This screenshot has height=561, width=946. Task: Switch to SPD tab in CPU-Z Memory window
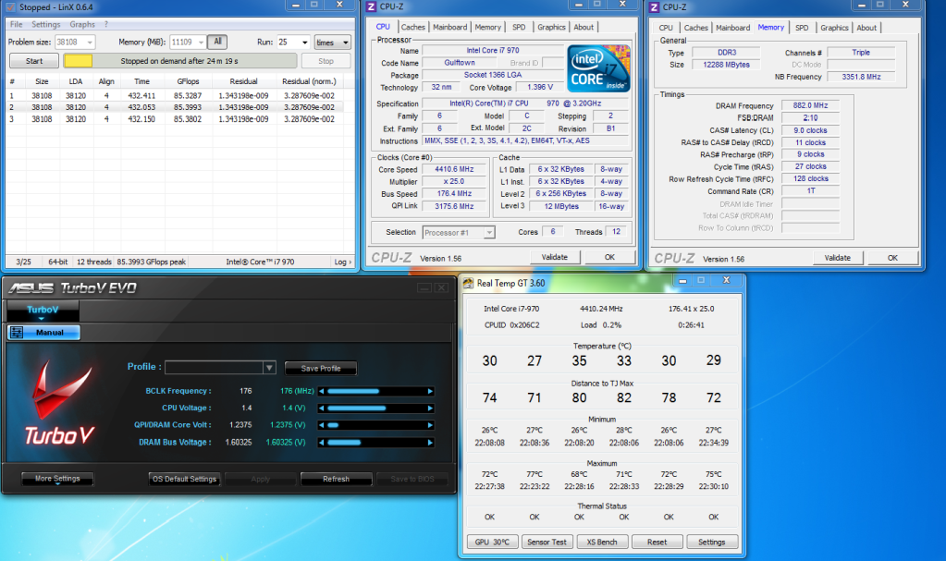pyautogui.click(x=802, y=28)
